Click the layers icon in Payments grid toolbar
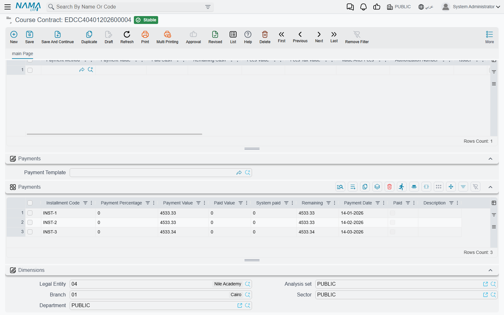The image size is (504, 315). pos(377,187)
